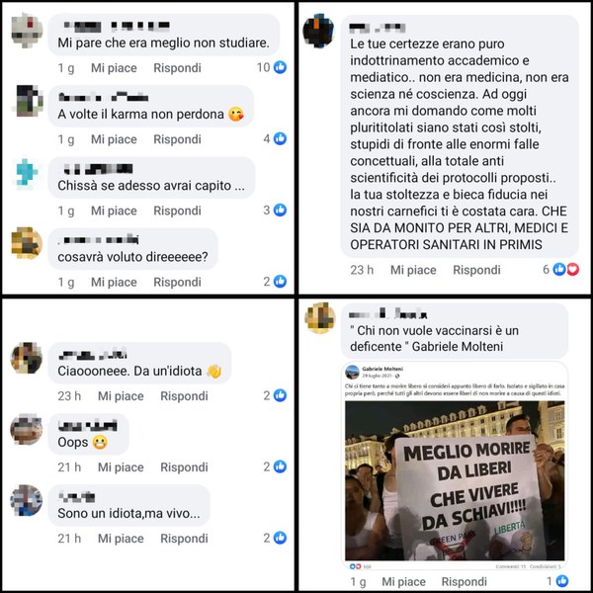
Task: Click avatar beside 'cosavrà voluto' comment
Action: [x=27, y=243]
